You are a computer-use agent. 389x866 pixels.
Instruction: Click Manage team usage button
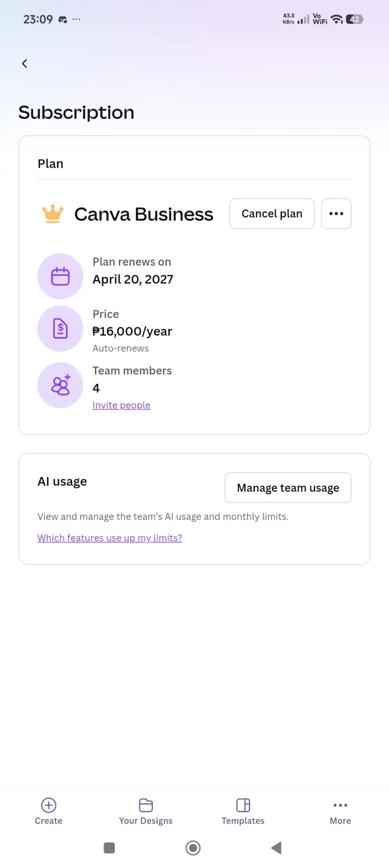(288, 488)
